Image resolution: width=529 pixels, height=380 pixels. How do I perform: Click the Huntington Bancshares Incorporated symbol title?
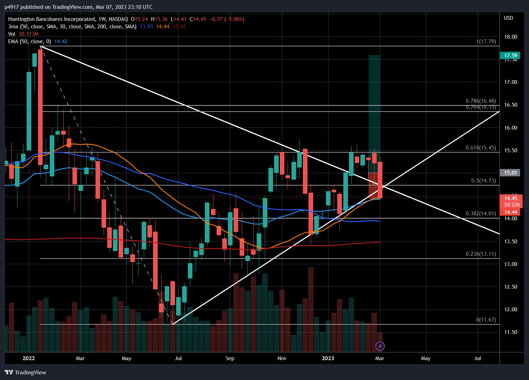(x=51, y=19)
